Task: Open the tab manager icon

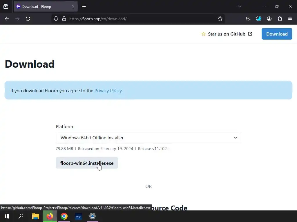Action: point(6,6)
